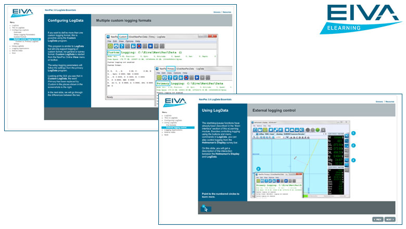Open View menu in Custom LogData window
Viewport: 406px width, 229px height.
[121, 41]
